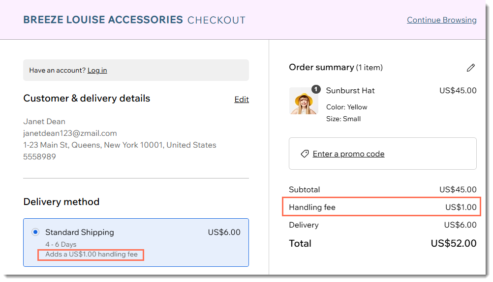Viewport: 493px width, 282px height.
Task: Click the Breeze Louise Accessories store title
Action: pyautogui.click(x=103, y=20)
